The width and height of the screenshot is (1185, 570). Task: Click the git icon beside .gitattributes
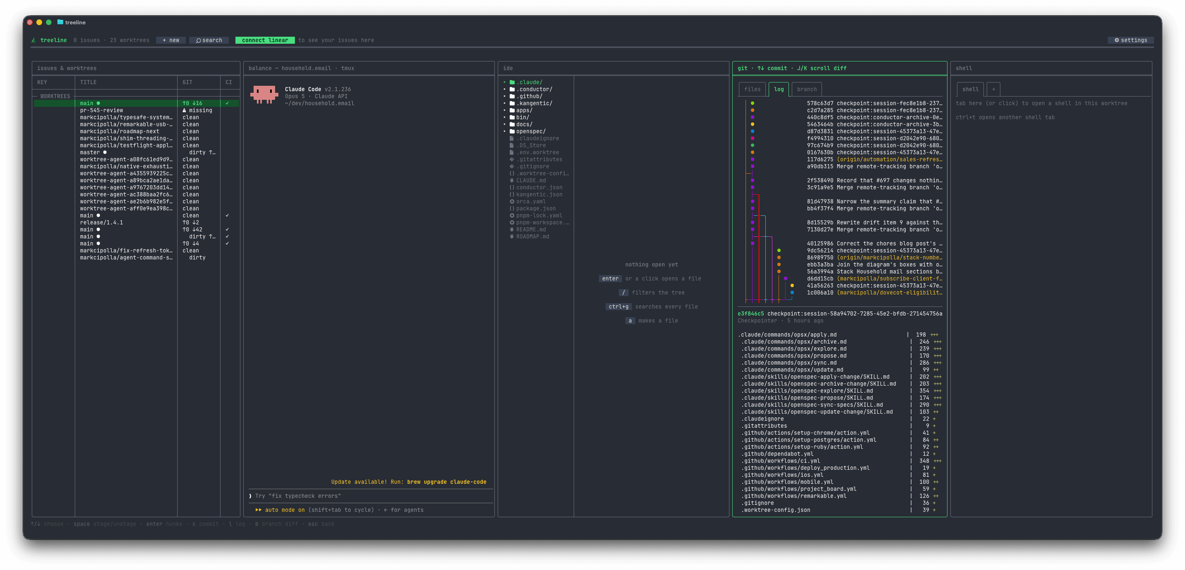point(511,159)
